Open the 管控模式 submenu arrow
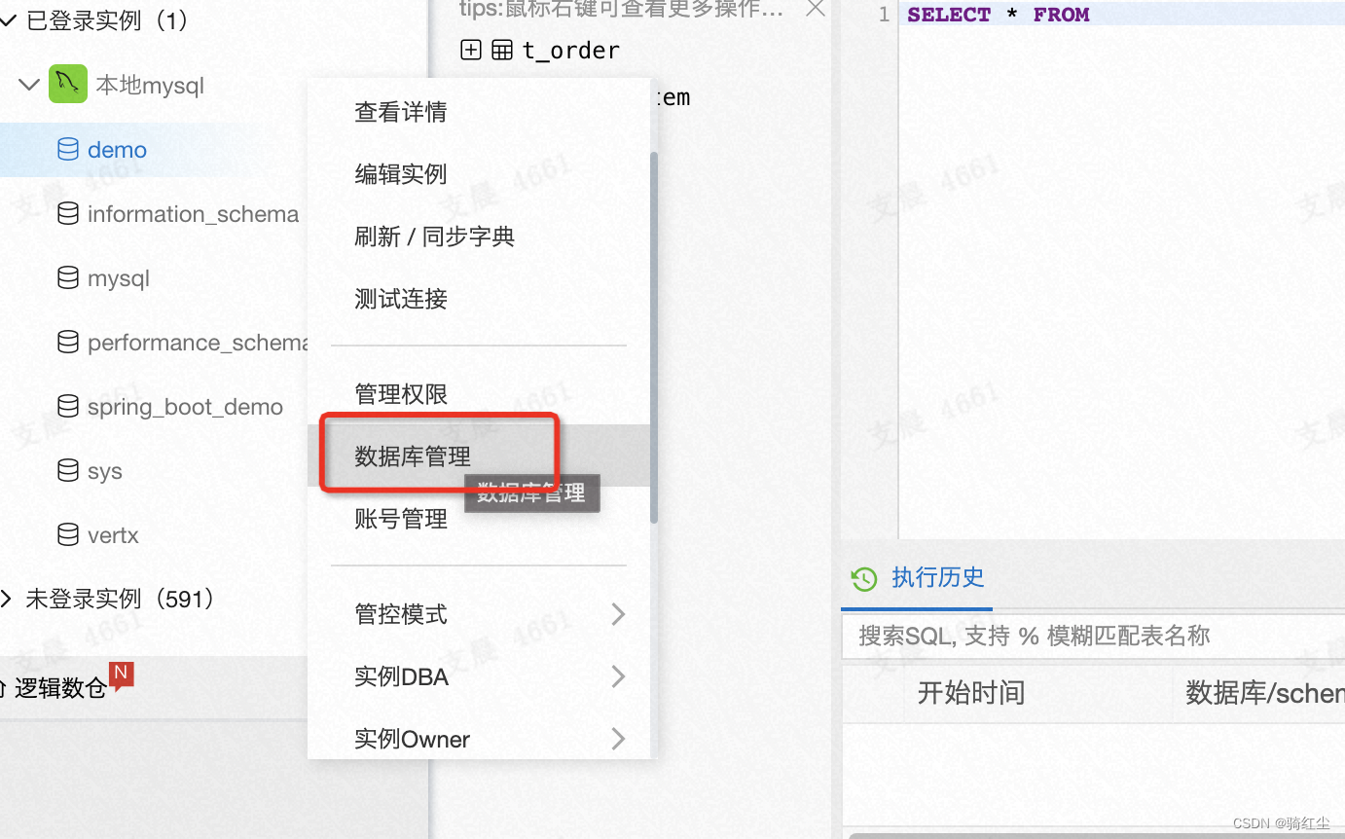Screen dimensions: 1345x839 tap(618, 614)
